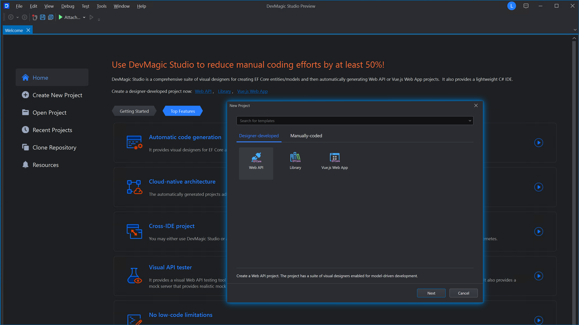Play the Automatic code generation video
Screen dimensions: 579x325
click(539, 143)
